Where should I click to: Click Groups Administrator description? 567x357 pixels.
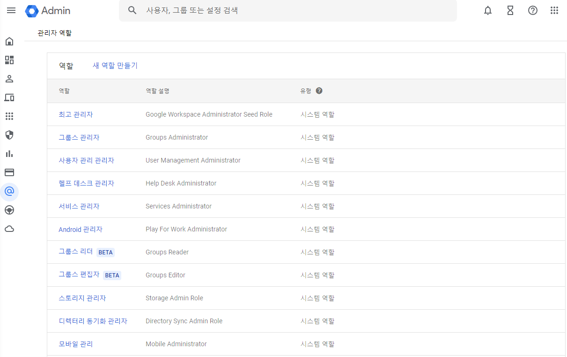click(x=177, y=137)
